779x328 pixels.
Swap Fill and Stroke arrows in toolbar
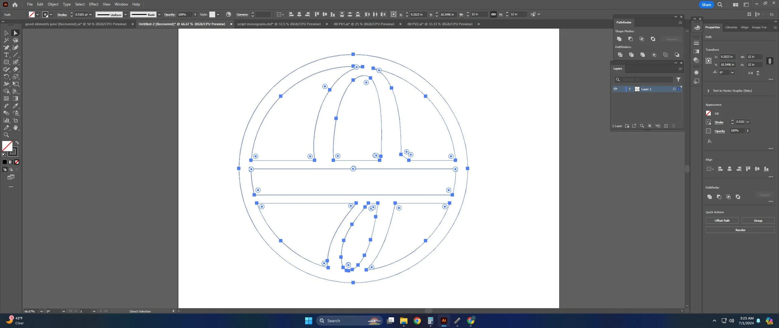[x=17, y=143]
